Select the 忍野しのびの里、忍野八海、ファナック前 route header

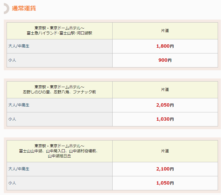pyautogui.click(x=60, y=90)
